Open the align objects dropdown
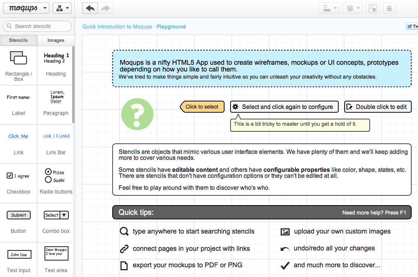This screenshot has height=277, width=418. (329, 9)
